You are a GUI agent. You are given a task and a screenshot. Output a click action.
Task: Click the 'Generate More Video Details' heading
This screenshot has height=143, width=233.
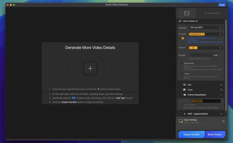click(90, 47)
